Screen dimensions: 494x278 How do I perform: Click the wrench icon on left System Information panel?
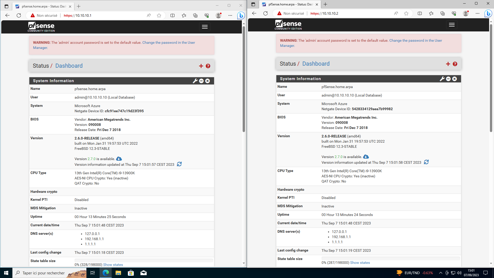coord(195,81)
